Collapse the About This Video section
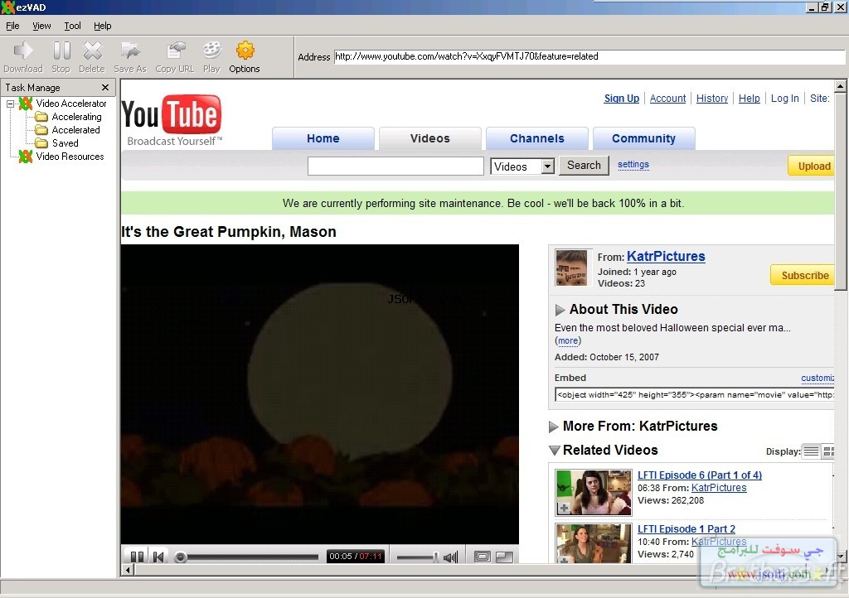The width and height of the screenshot is (849, 598). [x=560, y=310]
